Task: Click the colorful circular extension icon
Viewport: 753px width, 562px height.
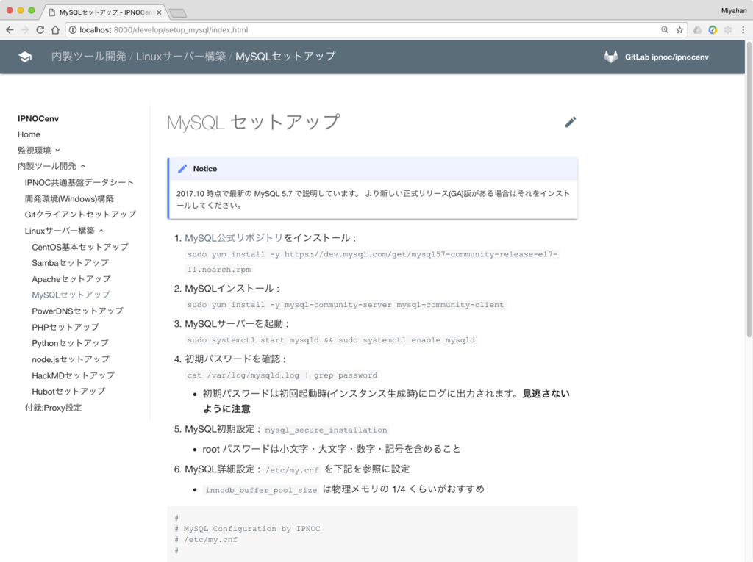Action: pyautogui.click(x=713, y=30)
